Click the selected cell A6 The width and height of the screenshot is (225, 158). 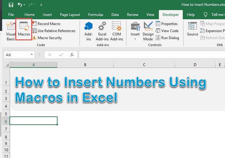tap(34, 121)
